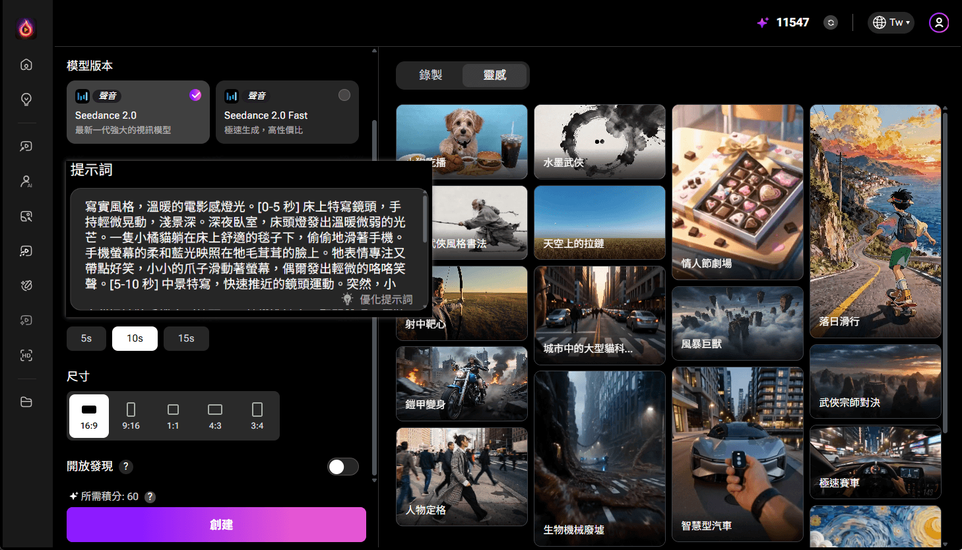Toggle the 開放發現 switch on
The width and height of the screenshot is (962, 550).
coord(343,466)
